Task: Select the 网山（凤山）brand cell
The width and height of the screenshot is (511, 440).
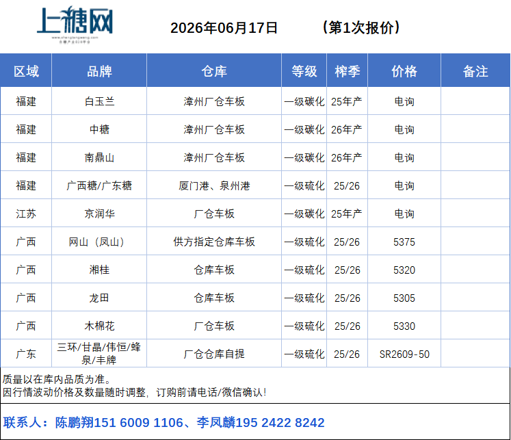Action: [99, 242]
